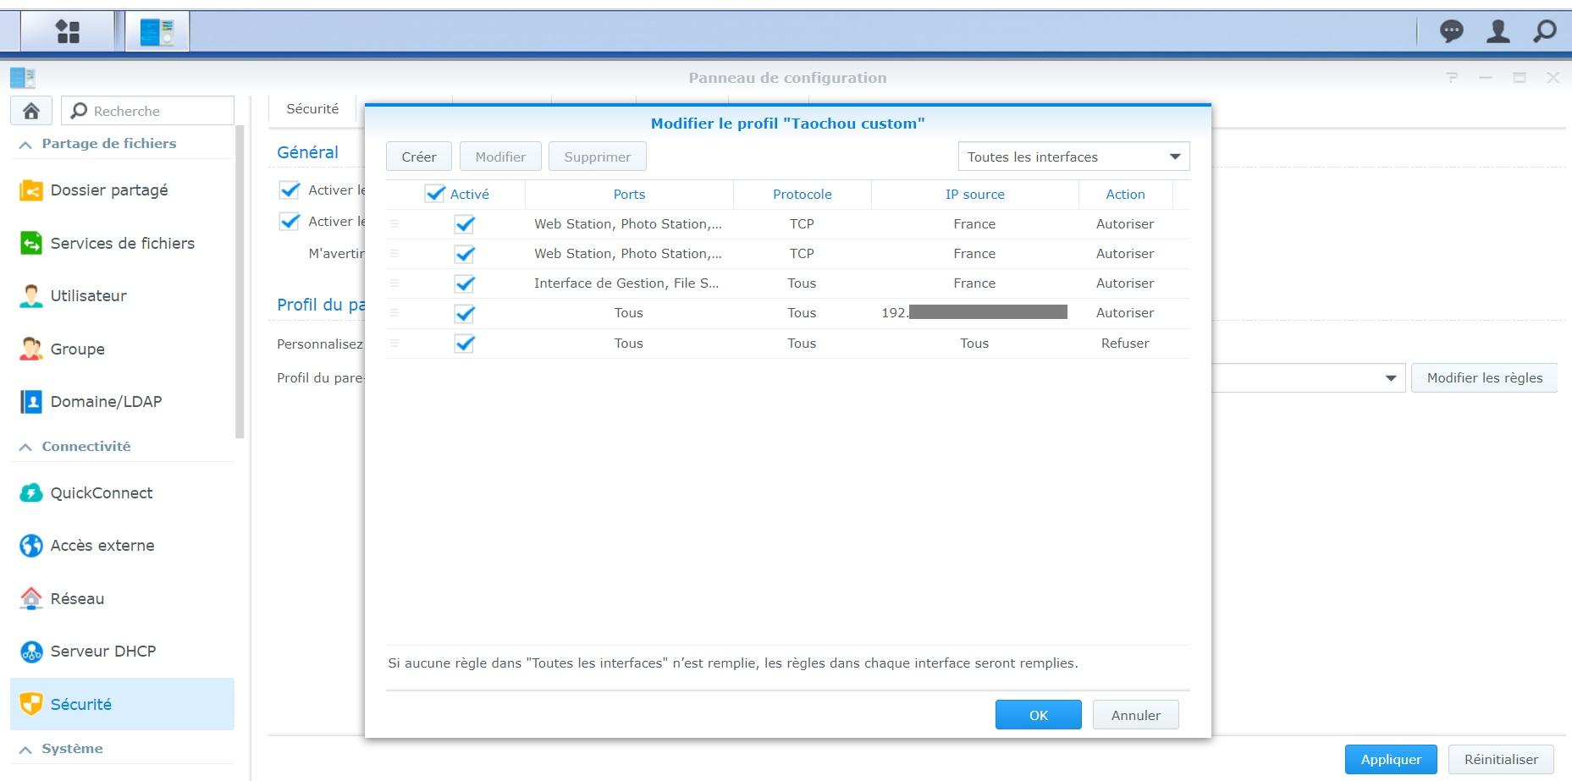1572x781 pixels.
Task: Toggle the Activé header checkbox
Action: pyautogui.click(x=435, y=194)
